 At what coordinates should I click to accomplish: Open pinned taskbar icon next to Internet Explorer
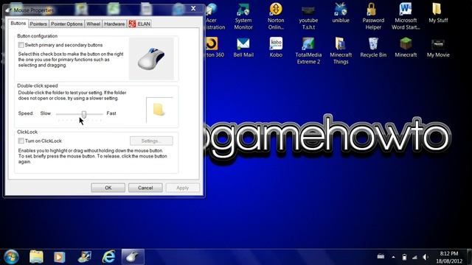click(85, 257)
